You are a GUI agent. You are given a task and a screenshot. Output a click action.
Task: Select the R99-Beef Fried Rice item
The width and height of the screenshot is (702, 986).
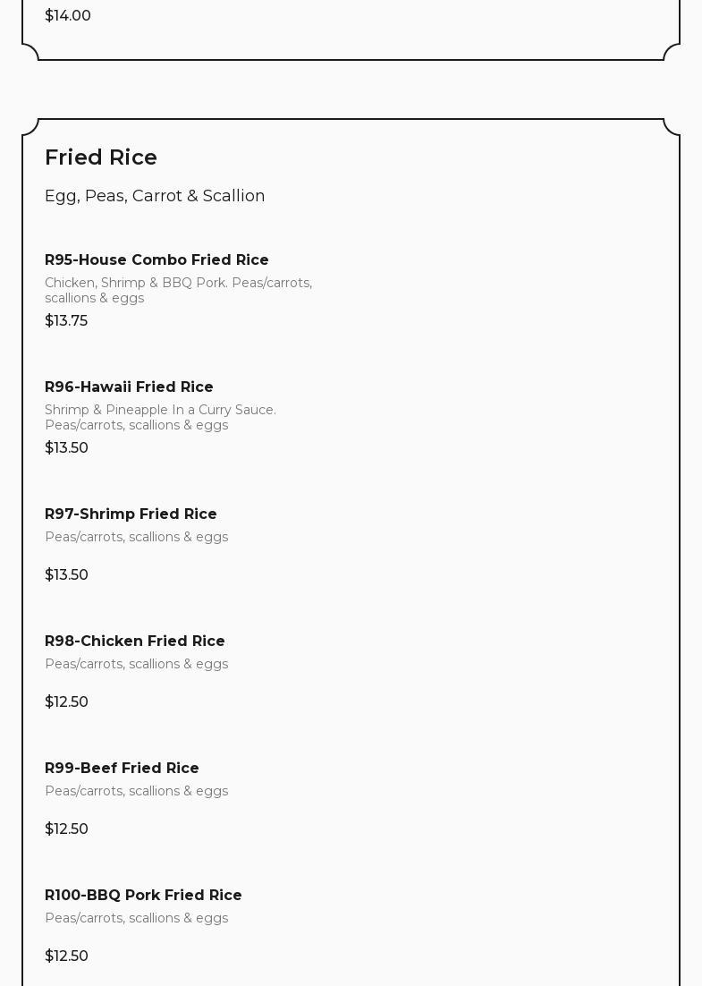pyautogui.click(x=122, y=769)
